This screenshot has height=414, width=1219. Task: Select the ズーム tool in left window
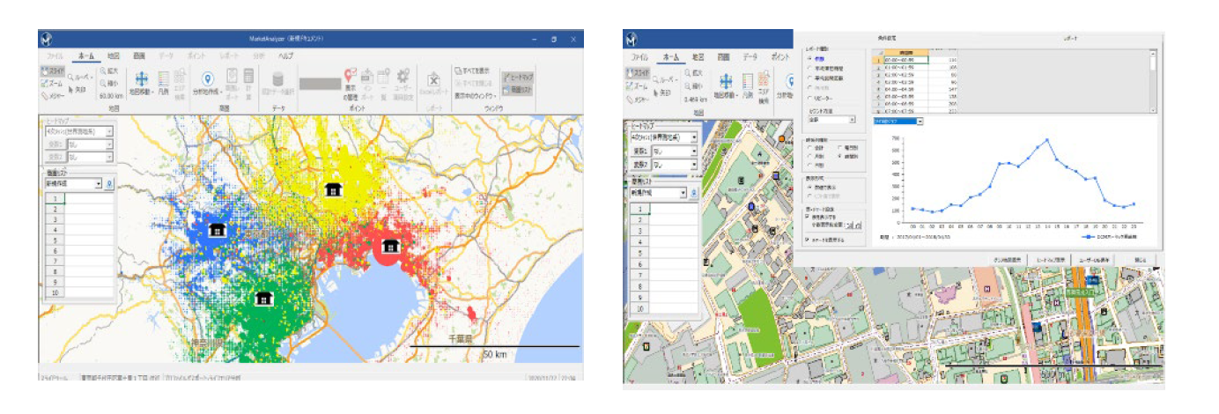pyautogui.click(x=51, y=83)
